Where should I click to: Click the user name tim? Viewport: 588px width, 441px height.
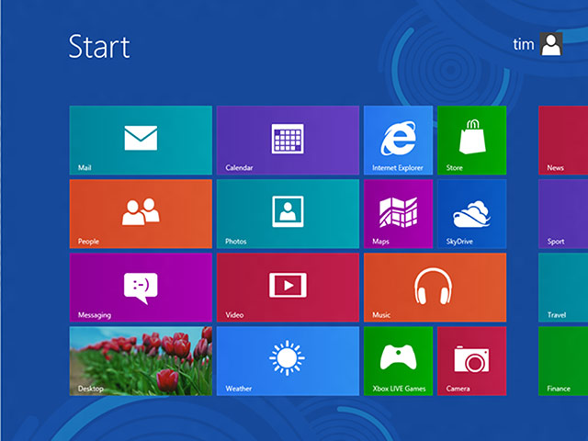pos(524,44)
